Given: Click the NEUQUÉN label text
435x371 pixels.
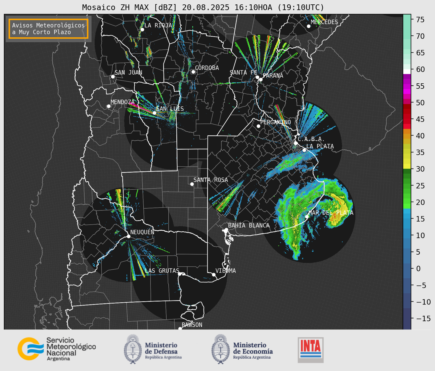Looking at the screenshot, I should point(142,232).
